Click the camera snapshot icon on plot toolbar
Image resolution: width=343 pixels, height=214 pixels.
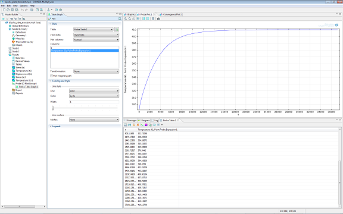[158, 19]
